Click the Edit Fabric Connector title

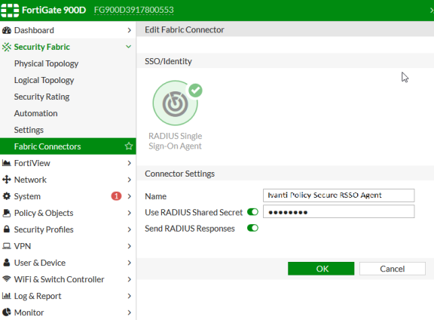185,29
